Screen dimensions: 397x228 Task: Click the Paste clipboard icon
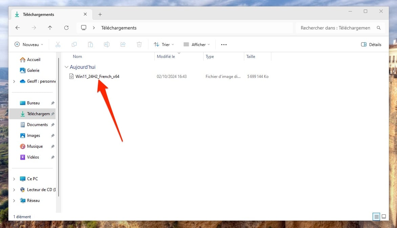pyautogui.click(x=90, y=45)
